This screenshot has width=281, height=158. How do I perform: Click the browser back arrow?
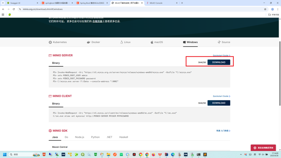pyautogui.click(x=3, y=9)
